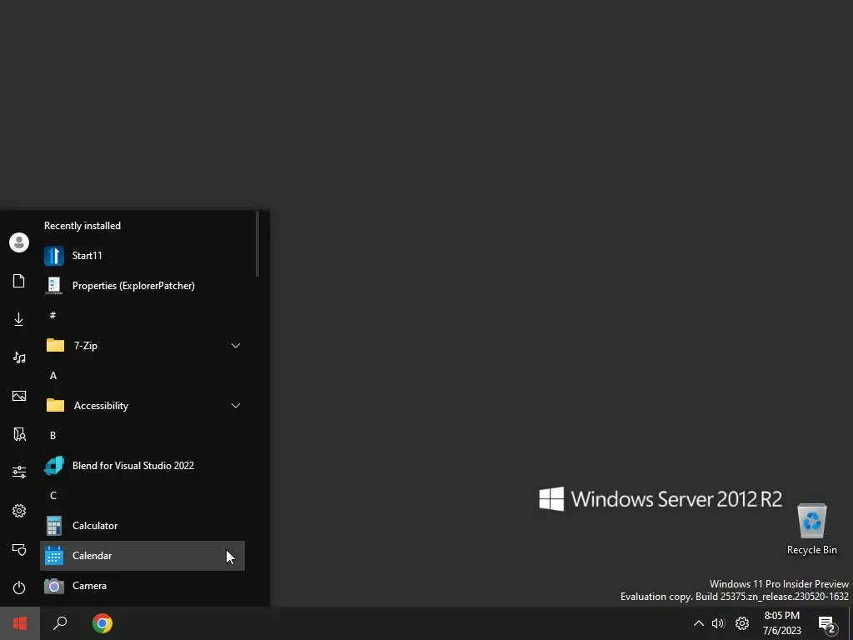Open Documents from Start sidebar
The width and height of the screenshot is (853, 640).
tap(19, 281)
